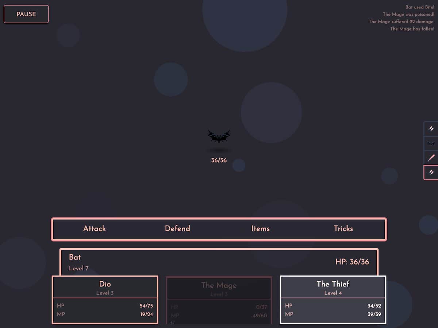The image size is (438, 328).
Task: Click the bat icon in turn order
Action: (x=431, y=143)
